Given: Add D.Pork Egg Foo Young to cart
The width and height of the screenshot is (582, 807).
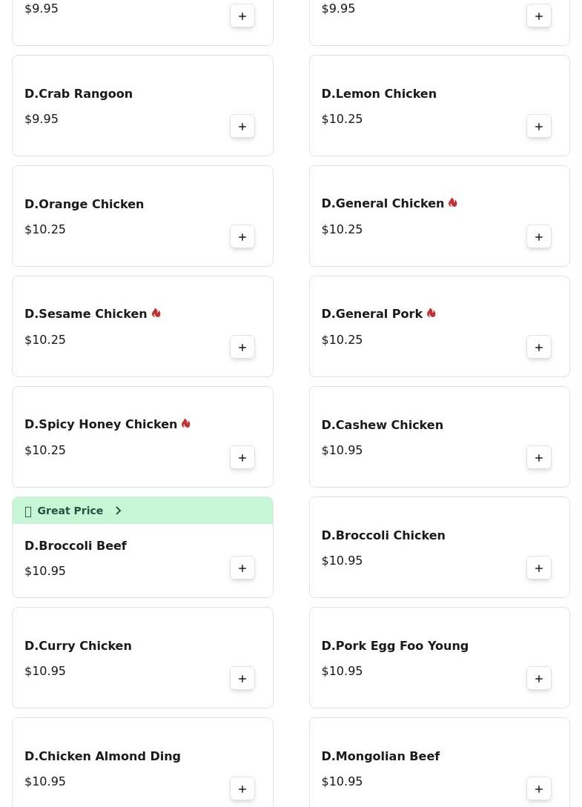Looking at the screenshot, I should 539,679.
